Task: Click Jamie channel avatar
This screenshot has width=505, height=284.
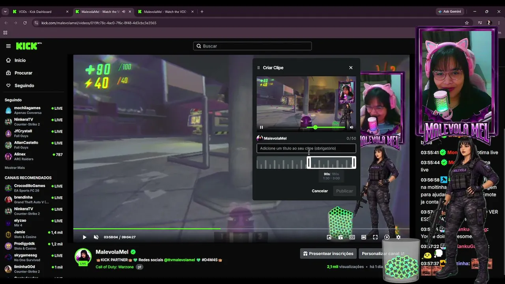Action: pos(8,234)
